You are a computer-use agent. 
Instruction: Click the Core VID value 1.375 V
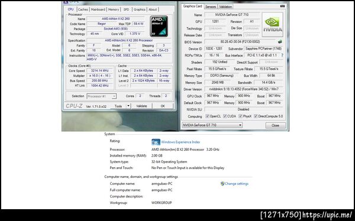135,34
